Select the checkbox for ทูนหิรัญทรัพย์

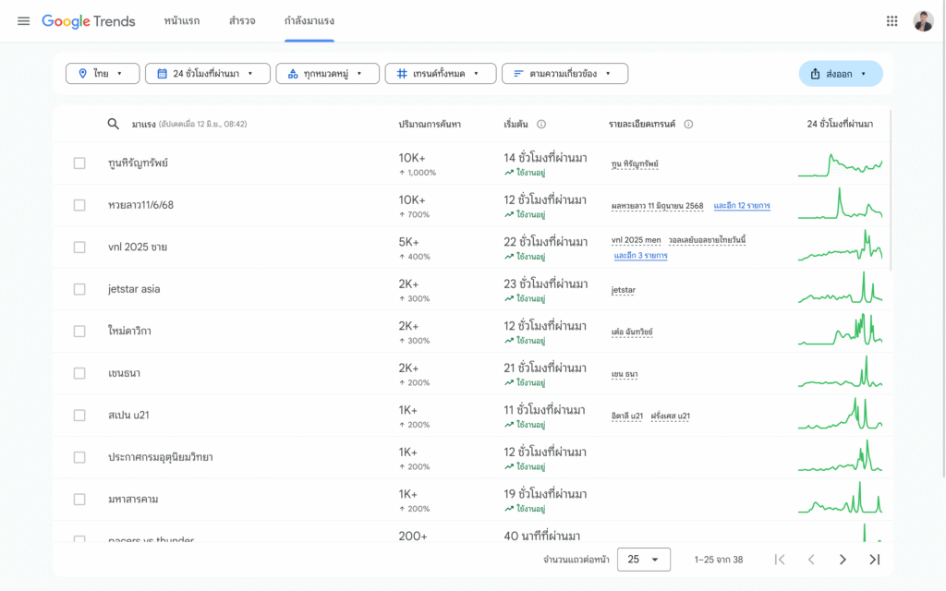pyautogui.click(x=79, y=163)
